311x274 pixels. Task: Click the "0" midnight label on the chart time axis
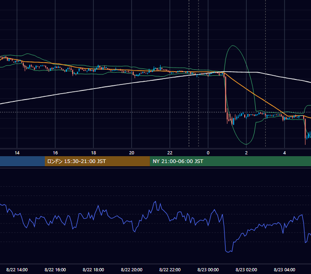tap(208, 153)
